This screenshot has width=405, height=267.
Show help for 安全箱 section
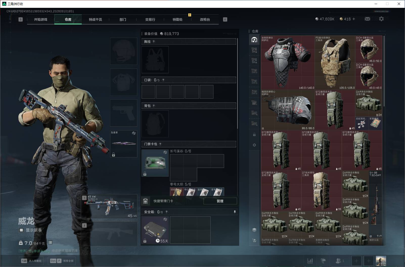click(166, 212)
